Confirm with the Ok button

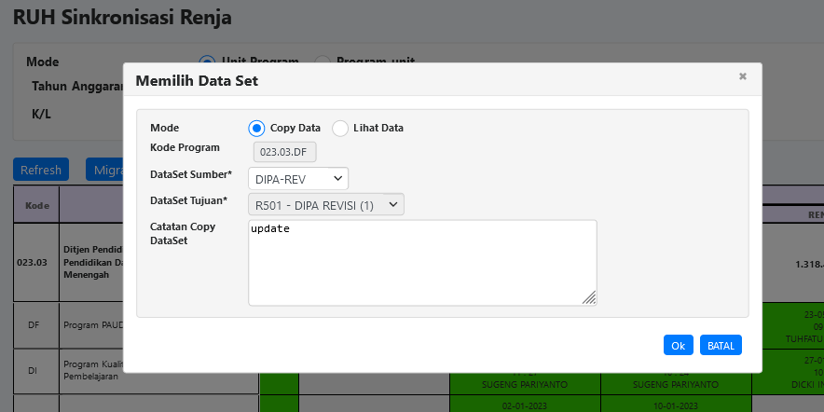(x=678, y=345)
